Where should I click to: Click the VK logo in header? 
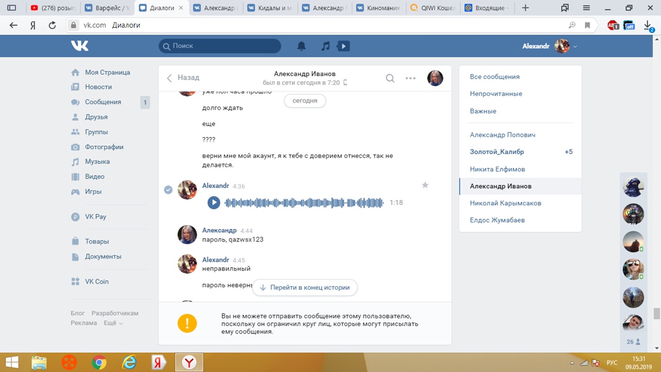80,46
